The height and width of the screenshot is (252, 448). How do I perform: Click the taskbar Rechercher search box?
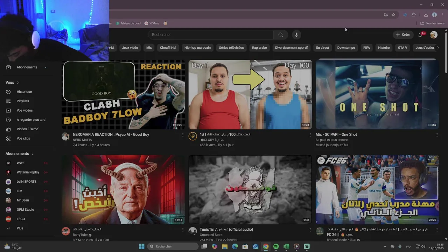(173, 246)
